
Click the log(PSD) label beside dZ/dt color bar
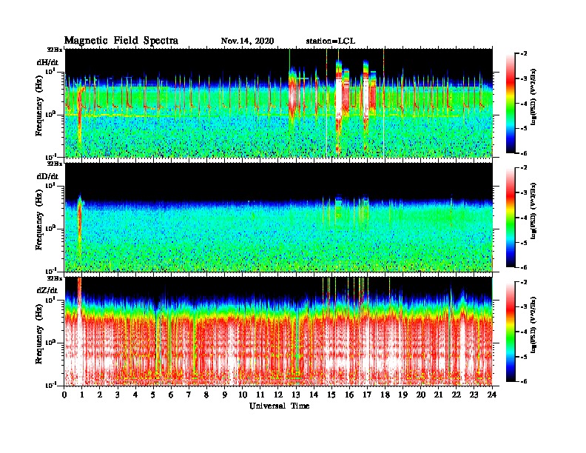pyautogui.click(x=533, y=325)
